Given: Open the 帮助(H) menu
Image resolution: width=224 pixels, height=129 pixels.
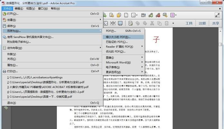Looking at the screenshot, I should click(x=55, y=9).
